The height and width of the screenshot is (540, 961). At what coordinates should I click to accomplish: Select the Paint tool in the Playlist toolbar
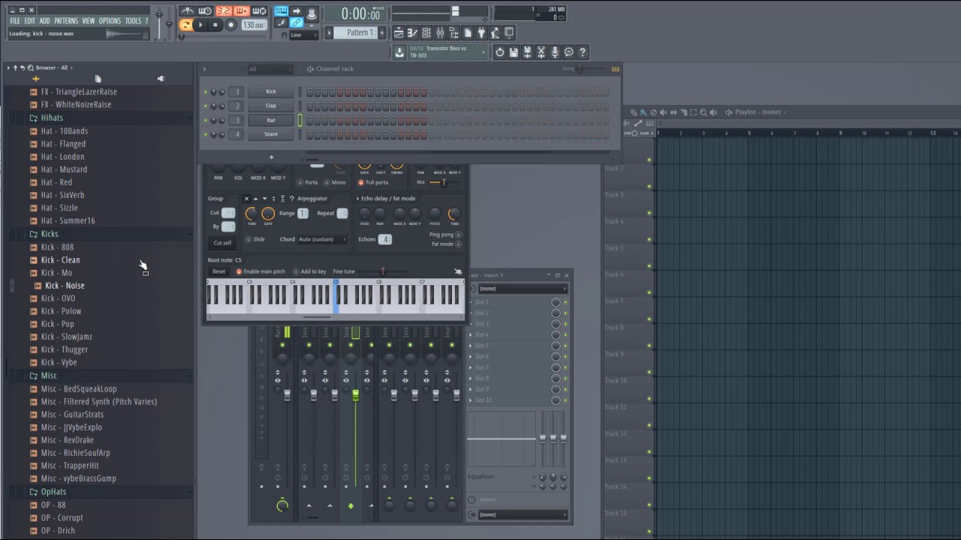[x=643, y=112]
